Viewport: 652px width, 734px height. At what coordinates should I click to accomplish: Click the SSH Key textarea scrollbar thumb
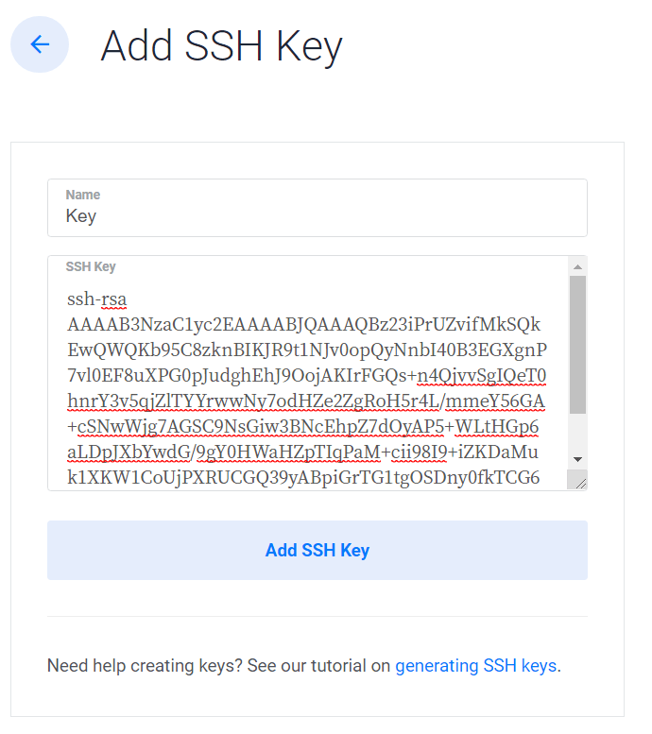[577, 345]
